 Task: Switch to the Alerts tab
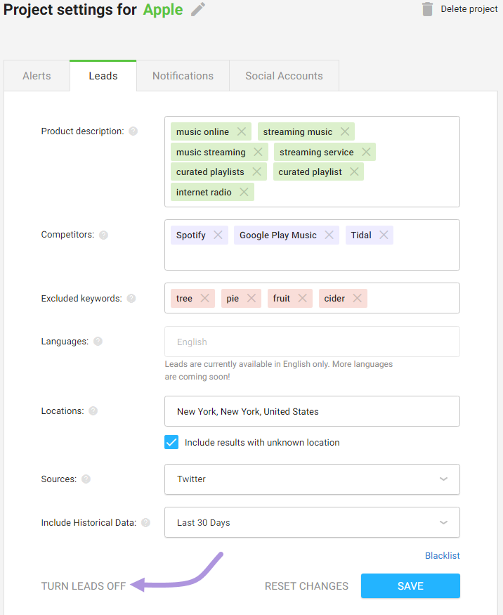coord(37,76)
